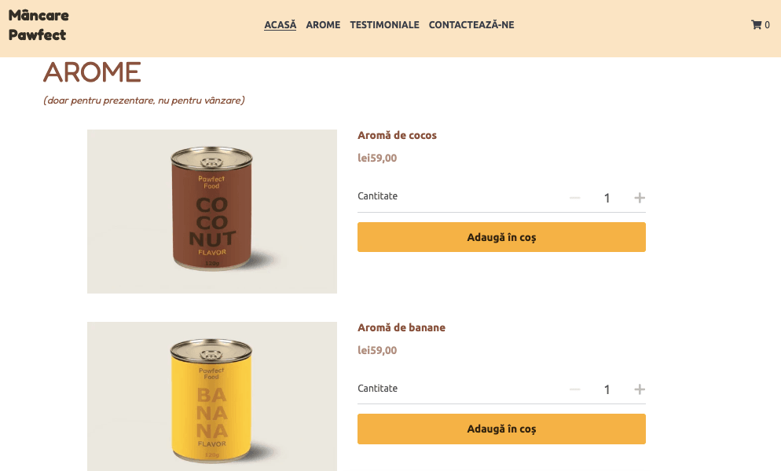Viewport: 781px width, 471px height.
Task: Add banana flavor to cart
Action: [501, 429]
